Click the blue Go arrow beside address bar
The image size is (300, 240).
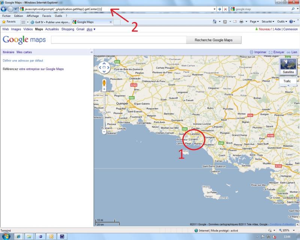[x=219, y=9]
